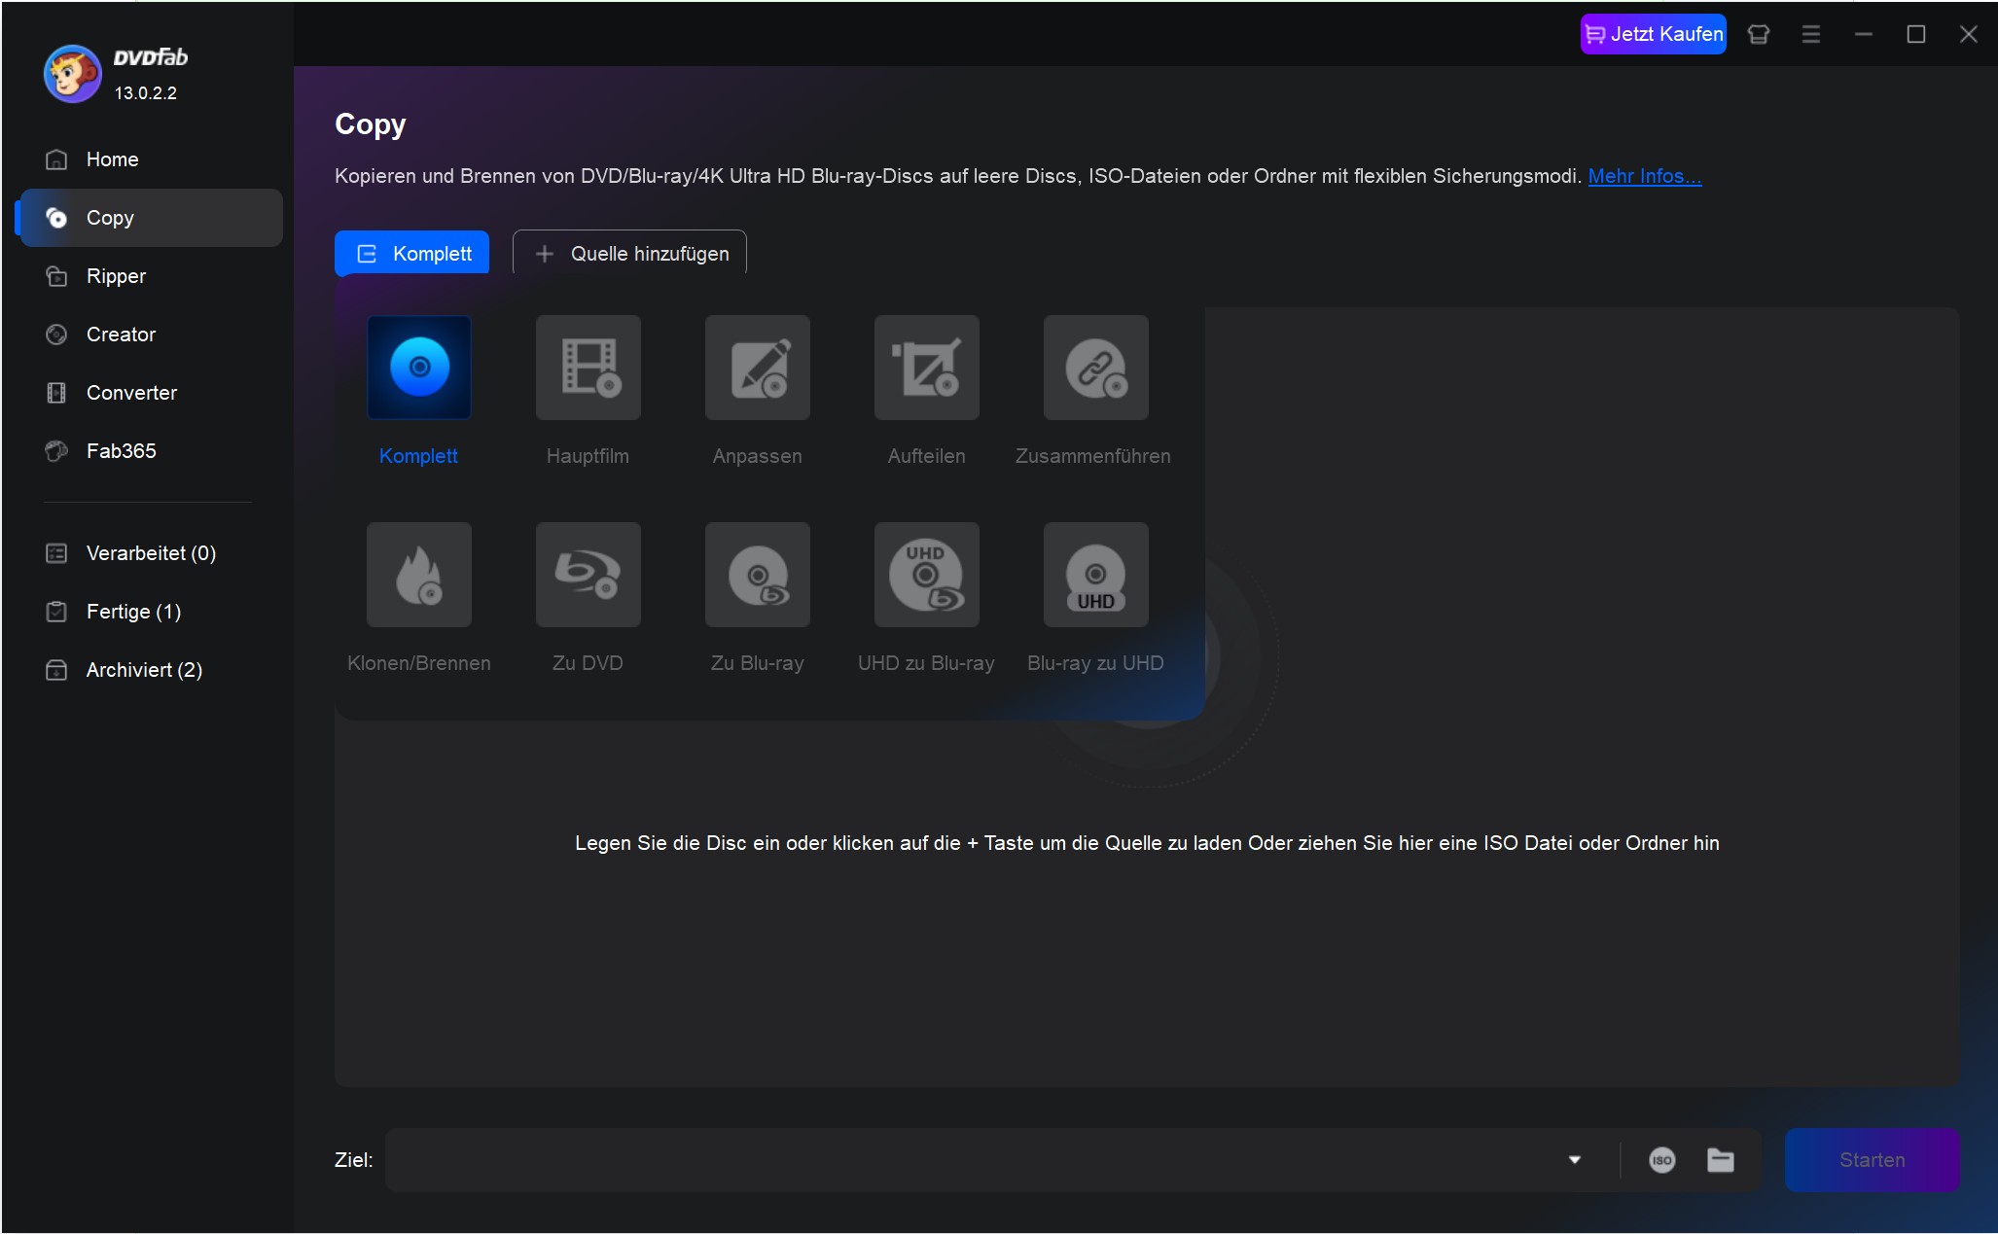The image size is (1998, 1234).
Task: Select the Komplett copy mode disc icon
Action: 419,368
